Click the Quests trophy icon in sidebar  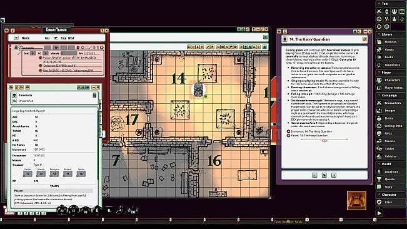pos(379,179)
